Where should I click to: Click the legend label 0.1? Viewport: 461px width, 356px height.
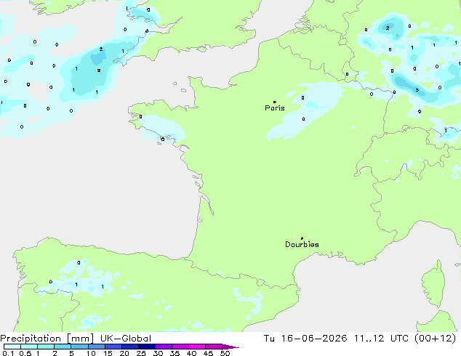pyautogui.click(x=8, y=353)
